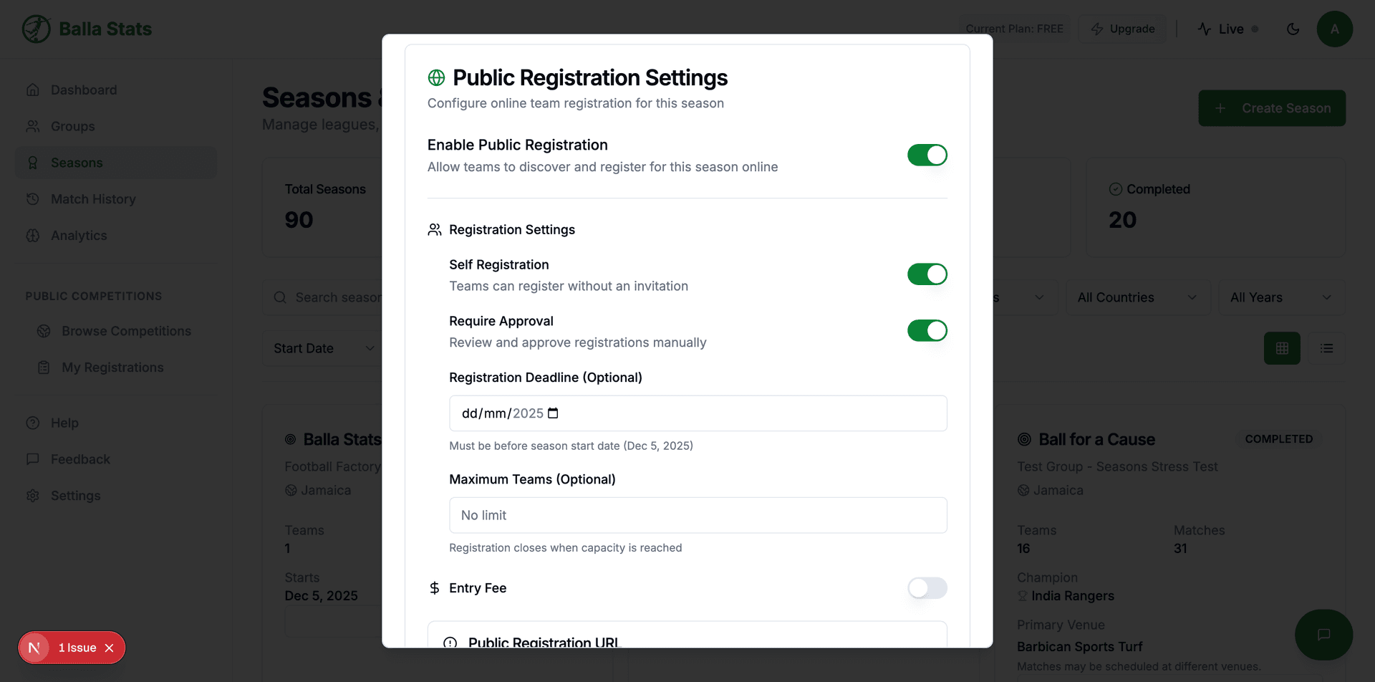Screen dimensions: 1375x682
Task: Turn off Require Approval
Action: (927, 330)
